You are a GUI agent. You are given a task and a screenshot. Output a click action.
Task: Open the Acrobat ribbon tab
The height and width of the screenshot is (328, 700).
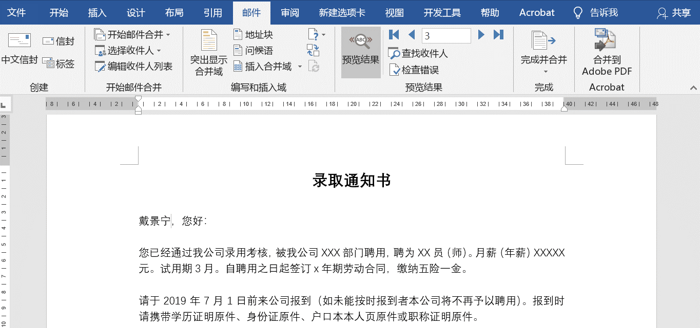point(537,13)
